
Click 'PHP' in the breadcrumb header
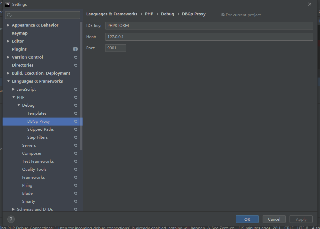tap(149, 14)
